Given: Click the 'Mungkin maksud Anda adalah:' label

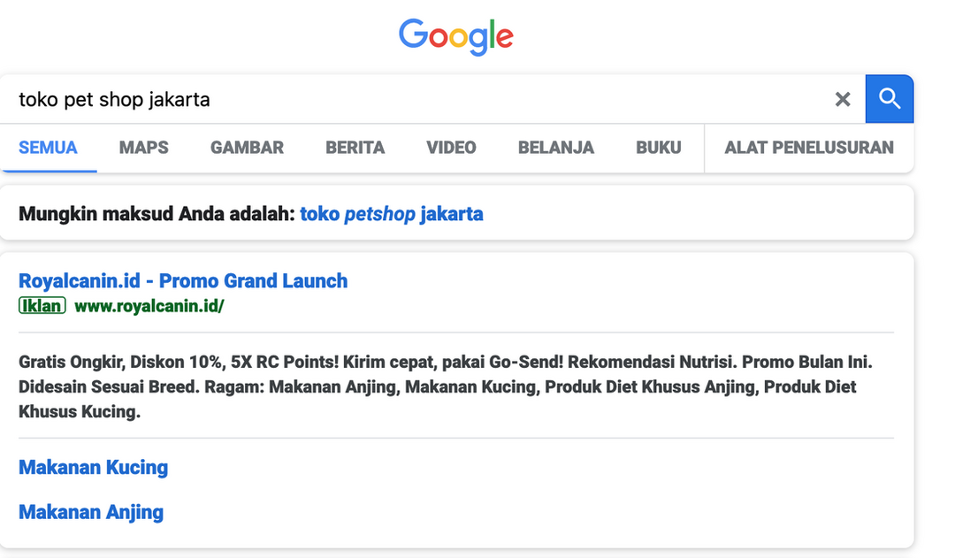Looking at the screenshot, I should 156,214.
